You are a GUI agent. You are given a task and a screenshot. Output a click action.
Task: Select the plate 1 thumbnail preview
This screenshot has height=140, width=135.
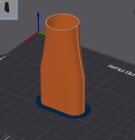[x=8, y=8]
